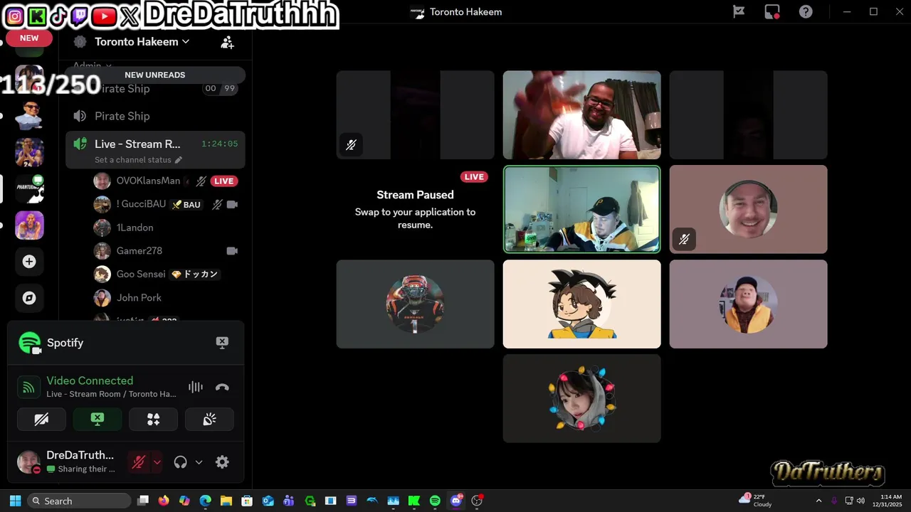Toggle noise suppression waveform icon

coord(195,387)
